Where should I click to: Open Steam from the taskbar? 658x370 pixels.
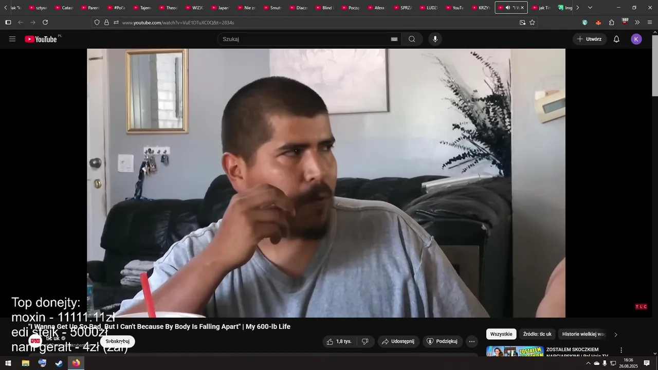pyautogui.click(x=59, y=363)
